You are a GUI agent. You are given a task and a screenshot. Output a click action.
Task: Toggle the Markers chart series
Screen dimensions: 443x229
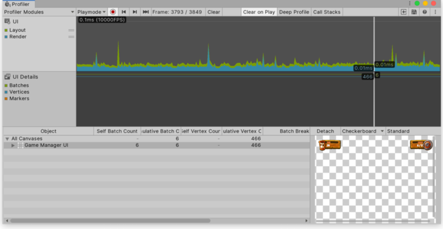(x=6, y=99)
